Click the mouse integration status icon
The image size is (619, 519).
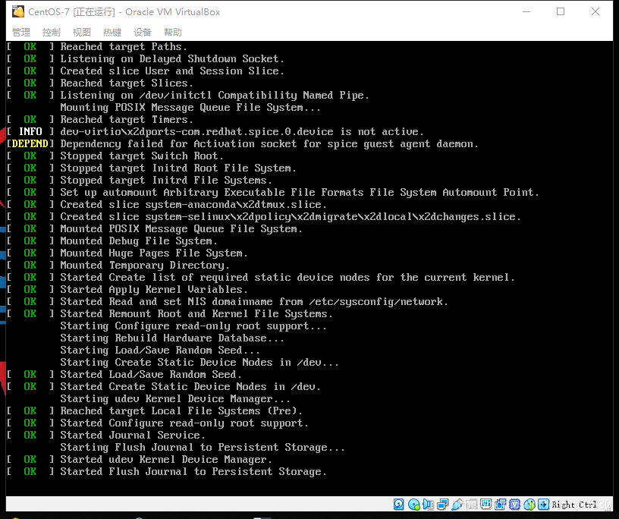click(529, 505)
